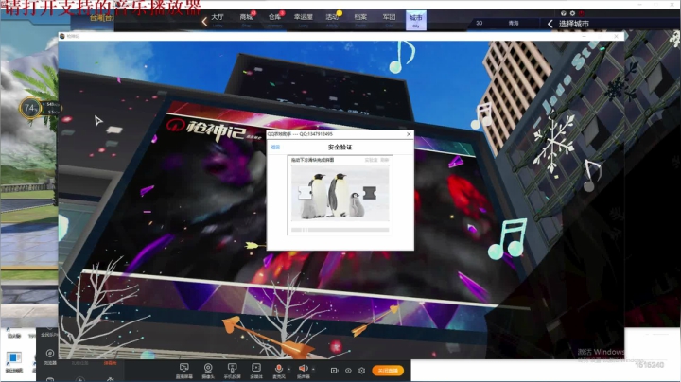
Task: Toggle the eye preview icon in streaming toolbar
Action: [x=348, y=371]
